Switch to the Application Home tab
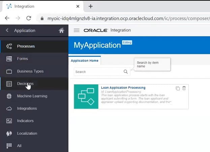Screen dimensions: 210x152 click(85, 61)
